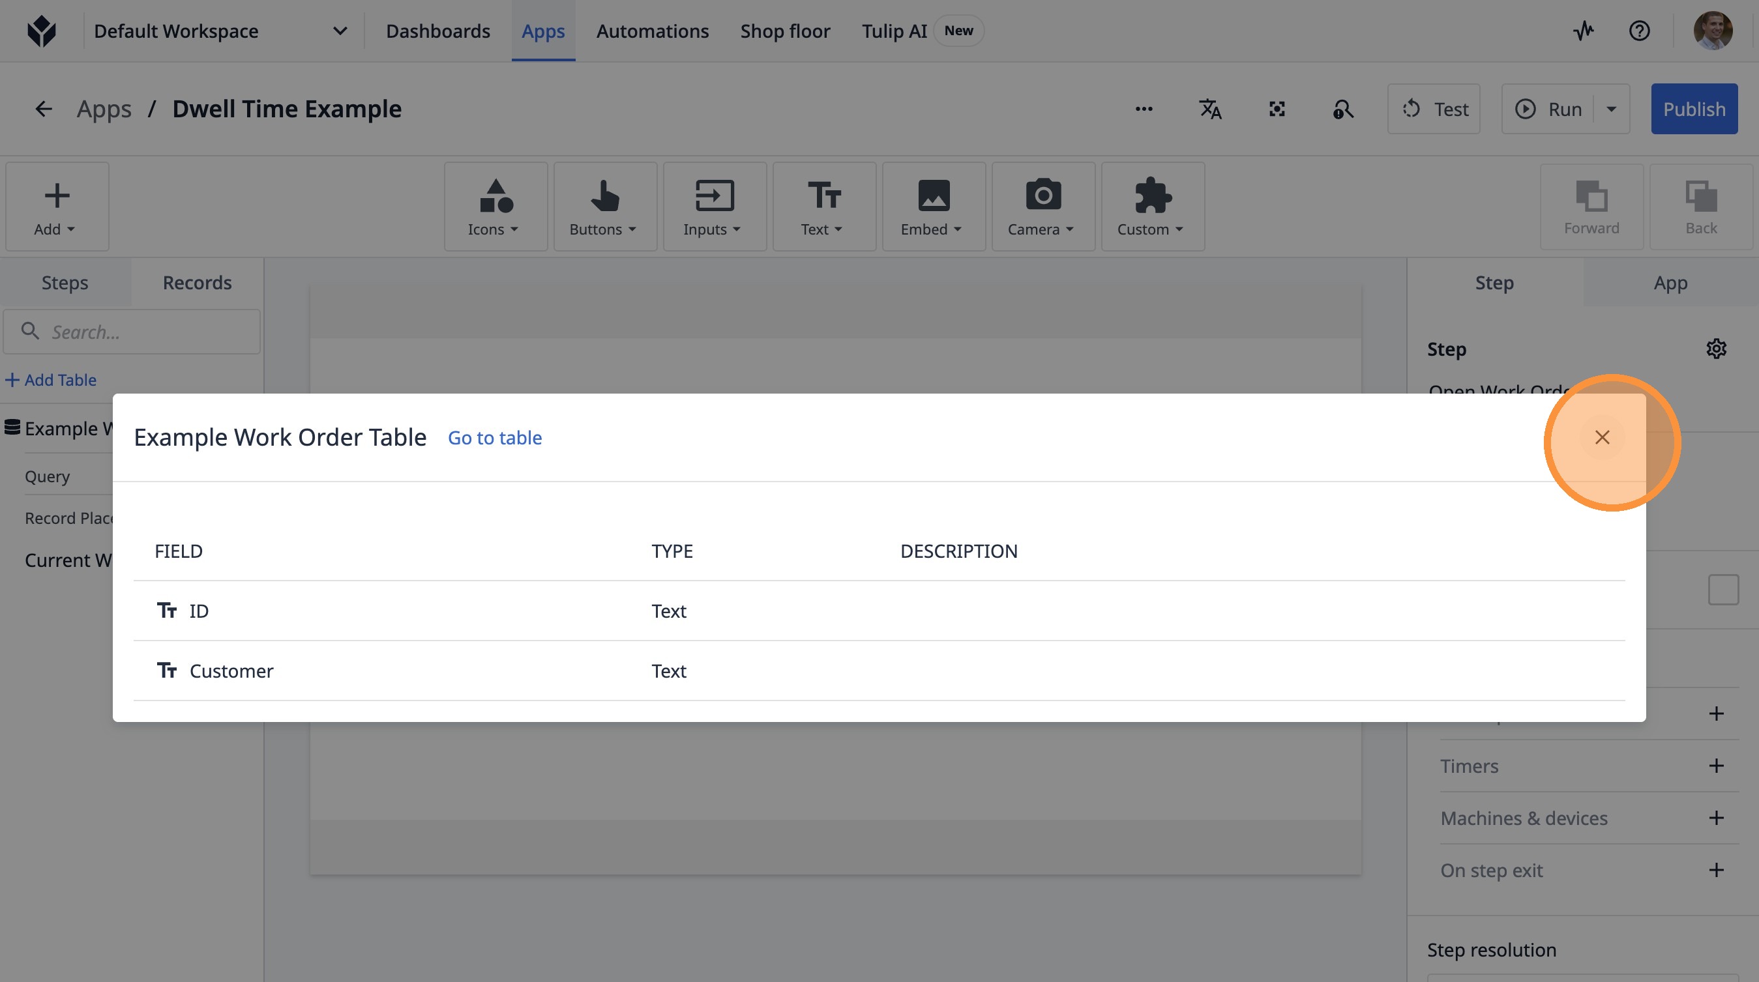Click the three-dots more options icon
The image size is (1759, 982).
click(x=1144, y=109)
